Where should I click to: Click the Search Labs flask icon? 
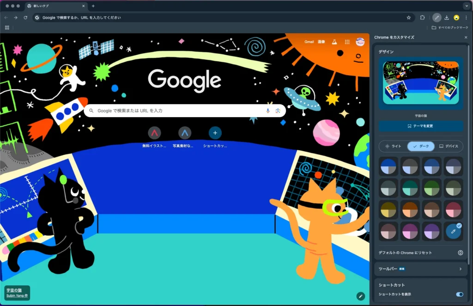[x=334, y=42]
